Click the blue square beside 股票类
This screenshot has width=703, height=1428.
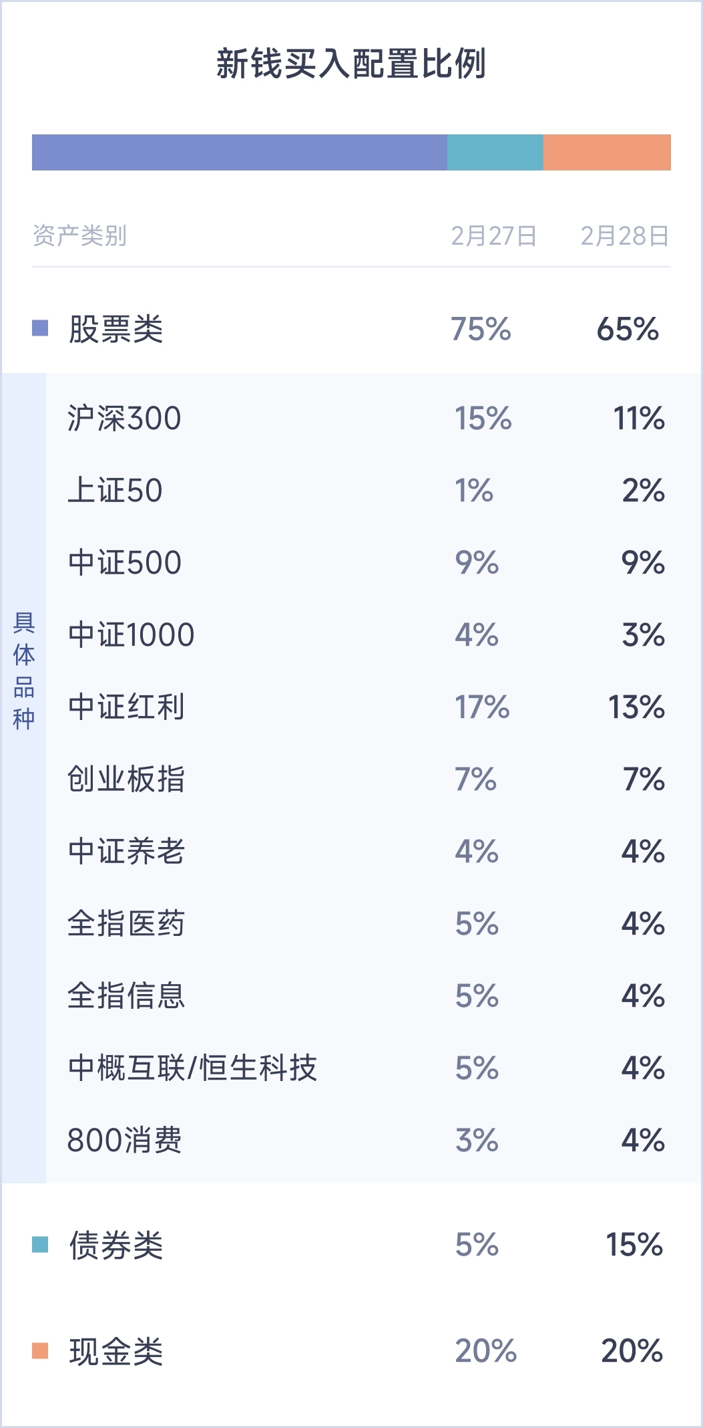pos(40,328)
